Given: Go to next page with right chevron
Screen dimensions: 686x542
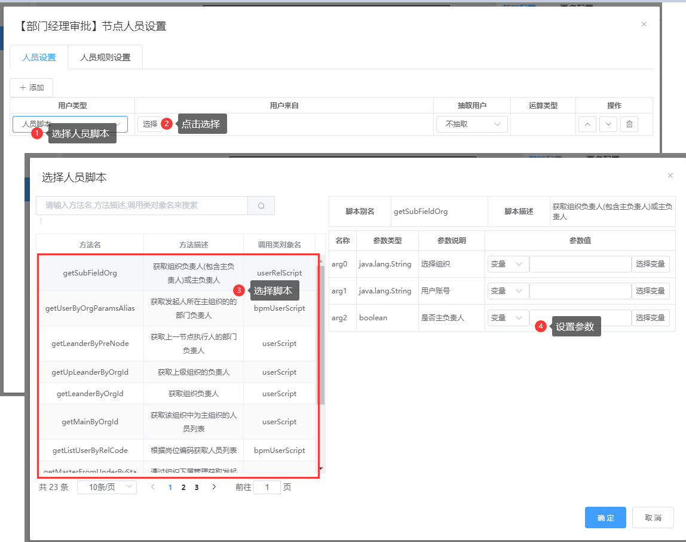Looking at the screenshot, I should 214,488.
